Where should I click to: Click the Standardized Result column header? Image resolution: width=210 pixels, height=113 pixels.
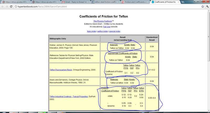[x=152, y=39]
